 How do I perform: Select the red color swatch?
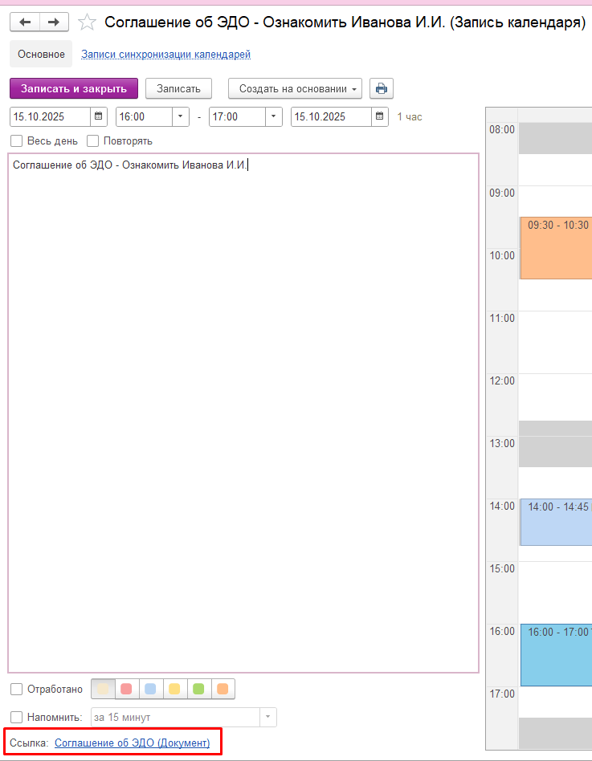point(126,689)
